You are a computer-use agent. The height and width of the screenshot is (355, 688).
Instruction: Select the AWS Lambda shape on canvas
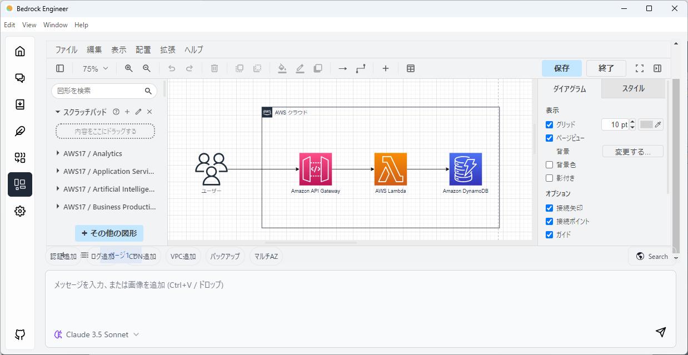391,169
